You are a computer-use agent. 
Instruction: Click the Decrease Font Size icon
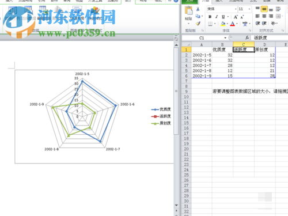(x=242, y=17)
